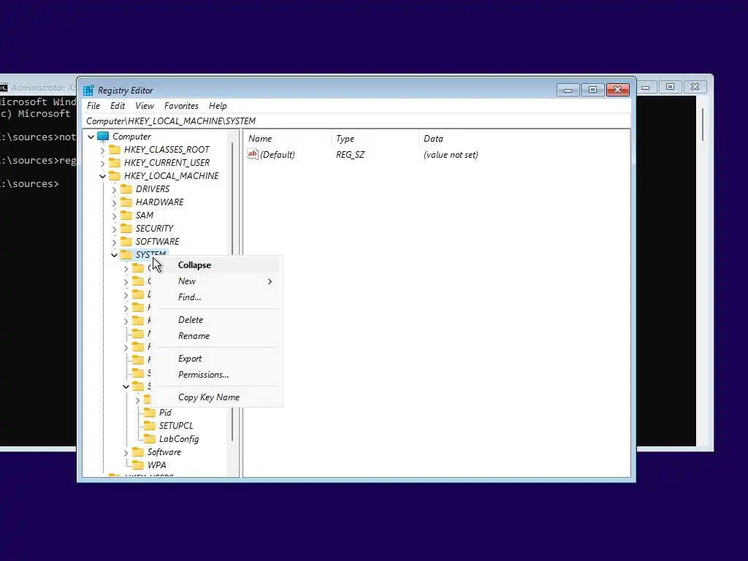Click the registry address bar path
This screenshot has height=561, width=748.
tap(356, 121)
